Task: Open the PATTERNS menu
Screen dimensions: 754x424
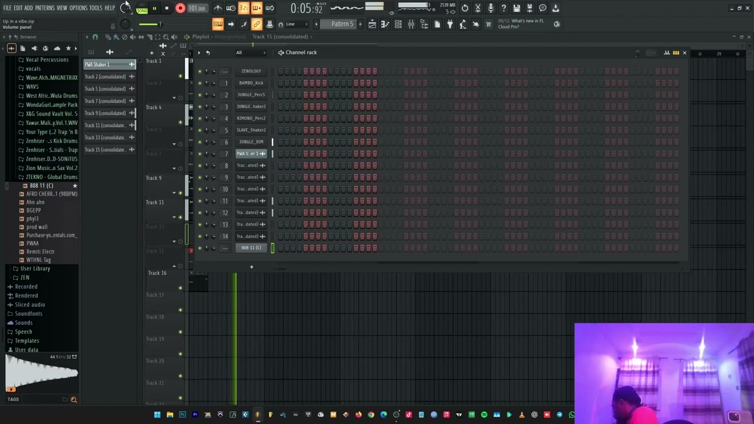Action: pos(45,8)
